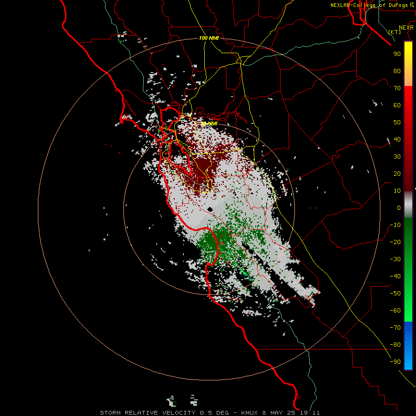The width and height of the screenshot is (416, 416).
Task: Click the [KT] units label
Action: (x=395, y=32)
